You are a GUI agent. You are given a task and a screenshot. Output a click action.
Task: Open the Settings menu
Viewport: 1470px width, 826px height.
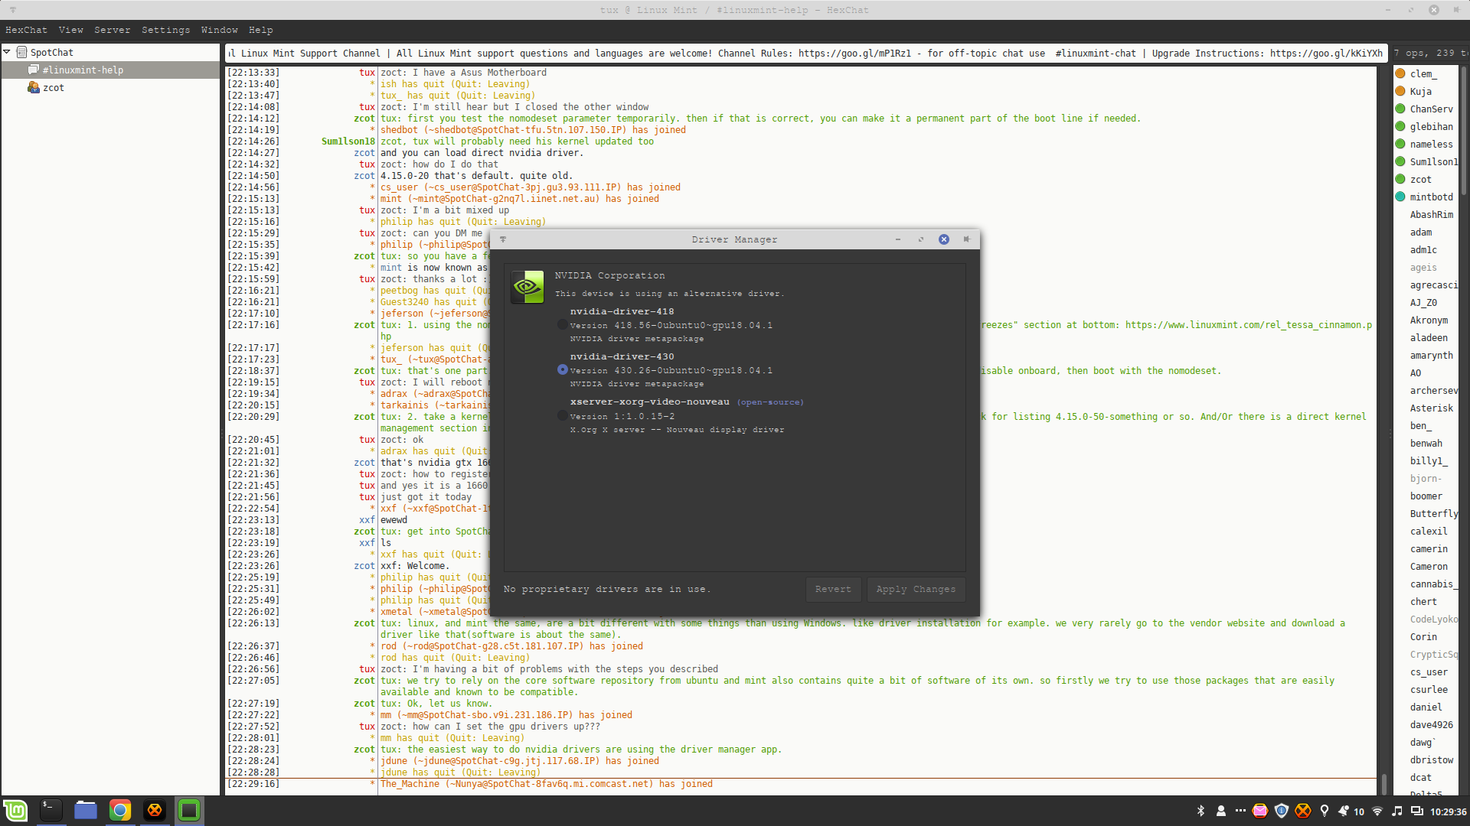point(165,30)
